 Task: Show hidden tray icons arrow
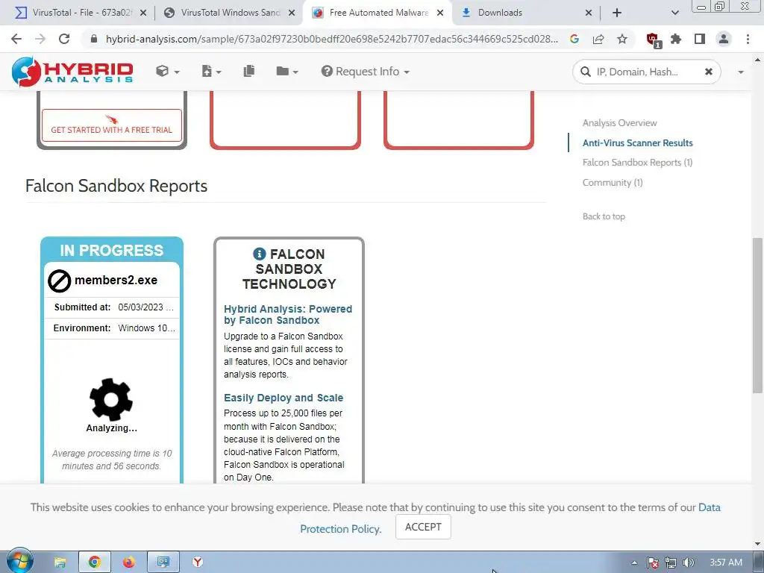click(634, 563)
